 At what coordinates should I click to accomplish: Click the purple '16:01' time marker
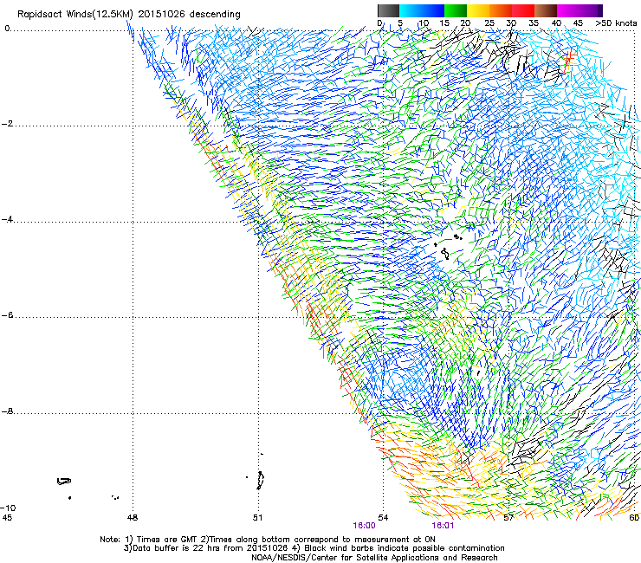click(443, 526)
